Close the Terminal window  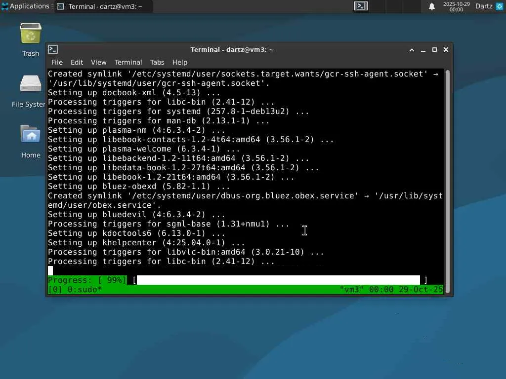point(446,50)
